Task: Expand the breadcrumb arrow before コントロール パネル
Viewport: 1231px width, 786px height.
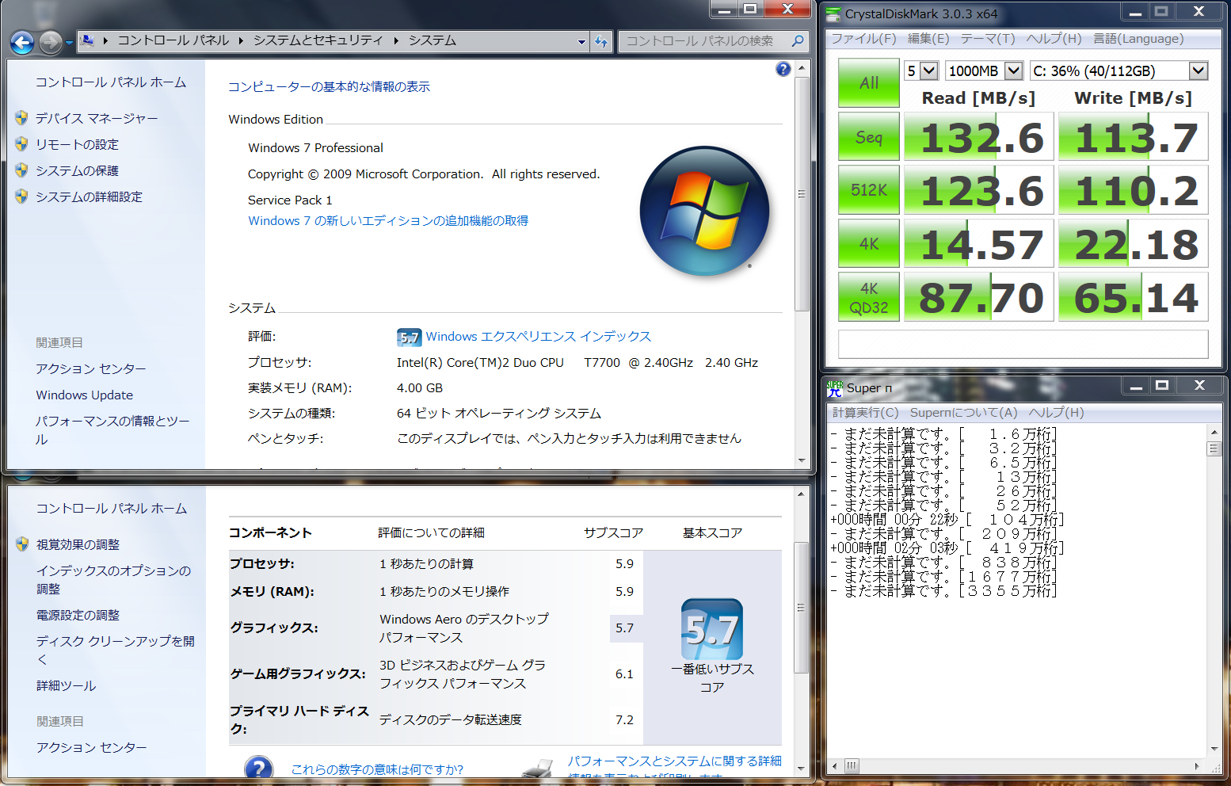Action: (105, 40)
